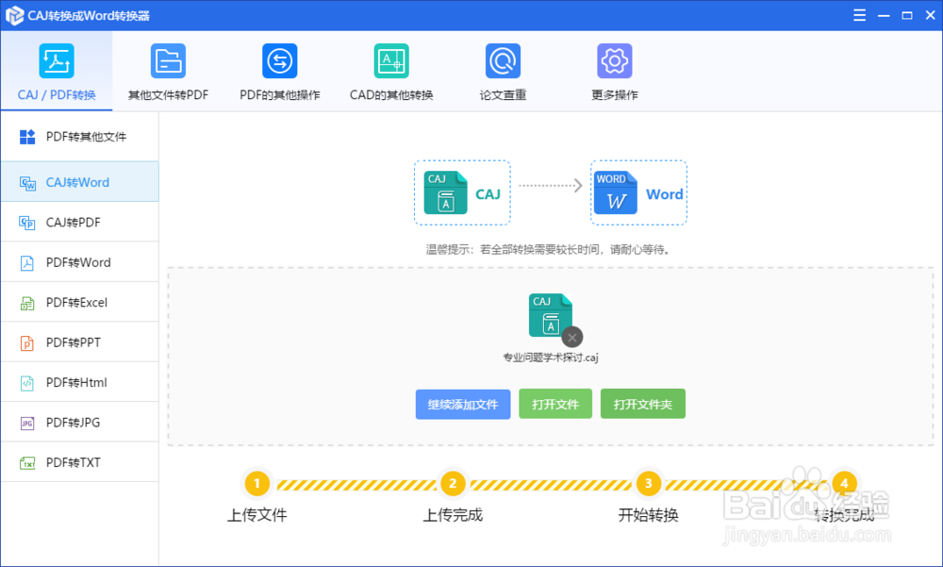Click the 打开文件夹 button
This screenshot has width=943, height=567.
coord(642,404)
